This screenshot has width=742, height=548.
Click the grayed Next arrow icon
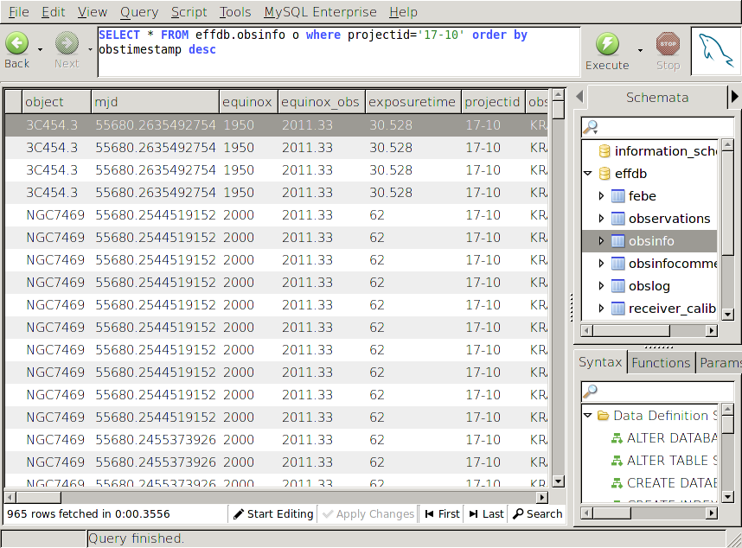pos(67,43)
